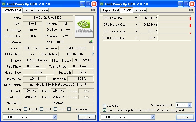Click the NVIDIA SLI Disabled field
Viewport: 196px width, 122px height.
[58, 103]
